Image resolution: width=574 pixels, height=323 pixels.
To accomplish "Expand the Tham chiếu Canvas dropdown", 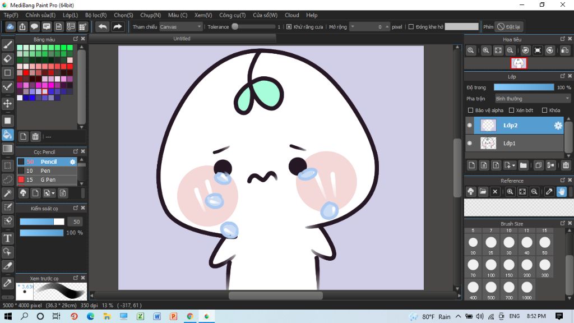I will pos(180,26).
